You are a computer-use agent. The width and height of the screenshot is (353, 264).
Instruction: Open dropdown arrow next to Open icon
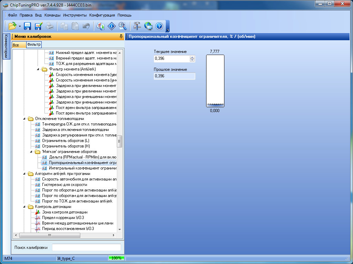point(20,26)
